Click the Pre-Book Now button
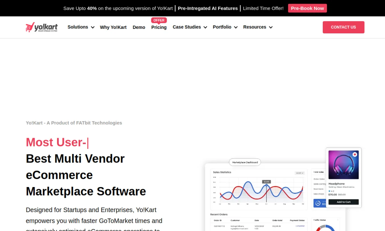The width and height of the screenshot is (385, 231). coord(307,8)
